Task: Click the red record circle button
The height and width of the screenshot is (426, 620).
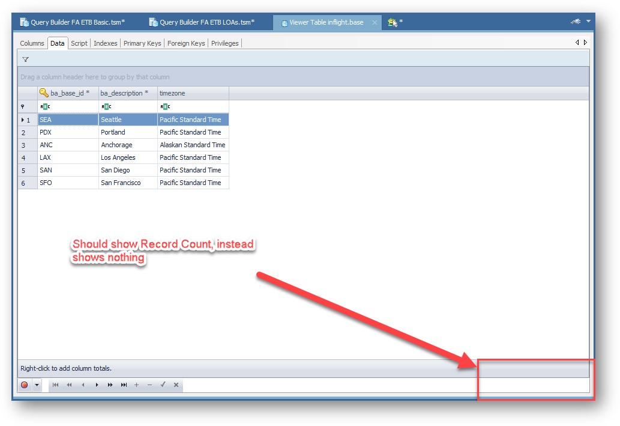Action: [25, 385]
